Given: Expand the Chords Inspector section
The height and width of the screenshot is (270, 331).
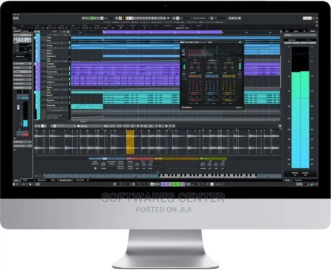Looking at the screenshot, I should point(22,67).
